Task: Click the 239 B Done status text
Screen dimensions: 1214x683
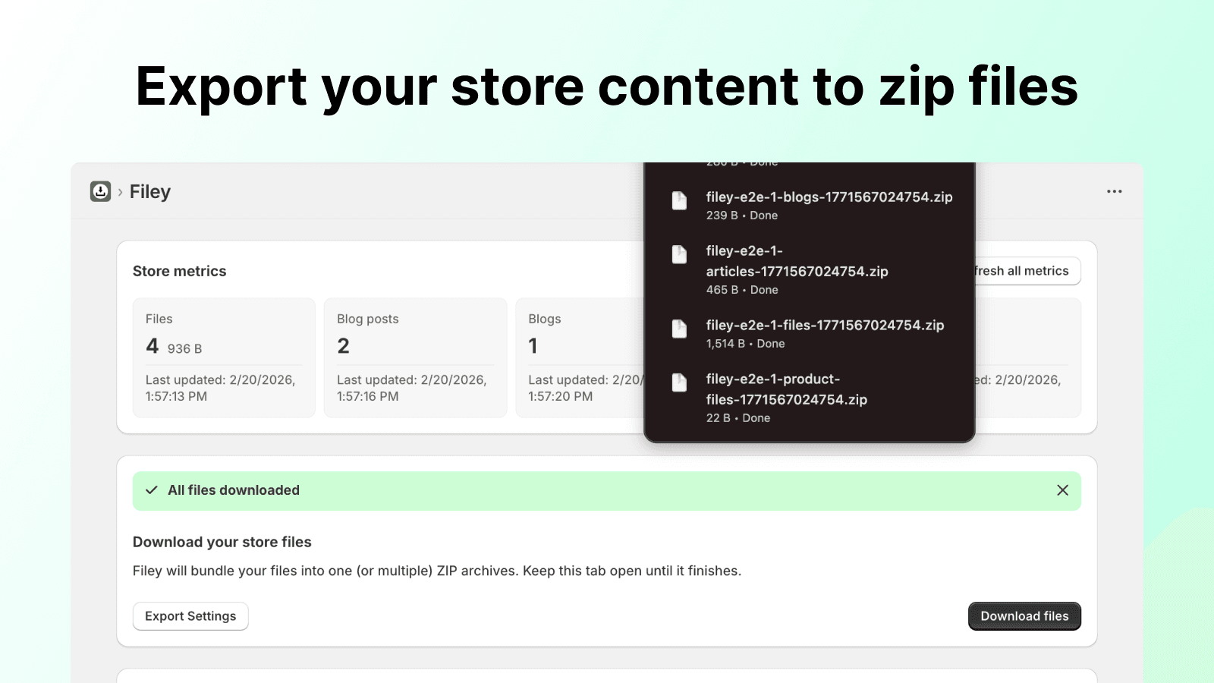Action: point(742,216)
